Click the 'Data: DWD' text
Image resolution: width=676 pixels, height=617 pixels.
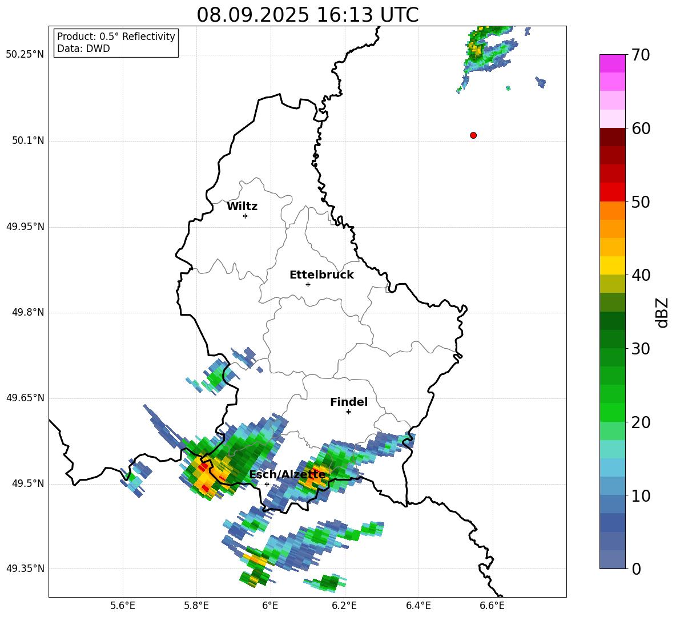click(83, 49)
